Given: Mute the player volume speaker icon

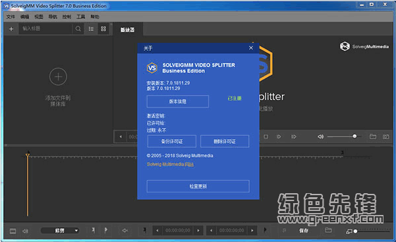Looking at the screenshot, I should pos(320,136).
